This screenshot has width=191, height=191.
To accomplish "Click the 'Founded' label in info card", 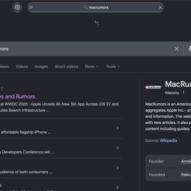I will [x=157, y=175].
